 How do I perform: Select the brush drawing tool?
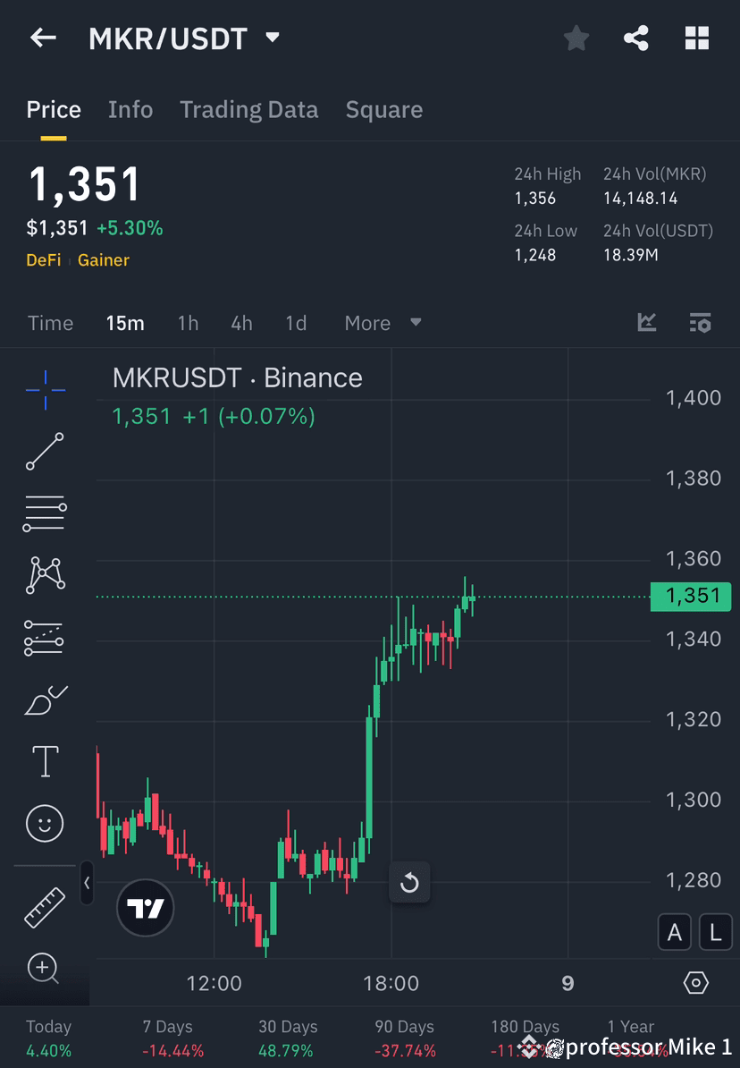[45, 699]
